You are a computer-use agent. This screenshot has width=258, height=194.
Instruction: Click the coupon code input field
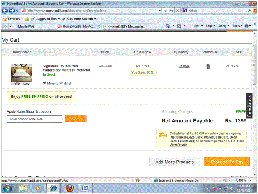35,119
